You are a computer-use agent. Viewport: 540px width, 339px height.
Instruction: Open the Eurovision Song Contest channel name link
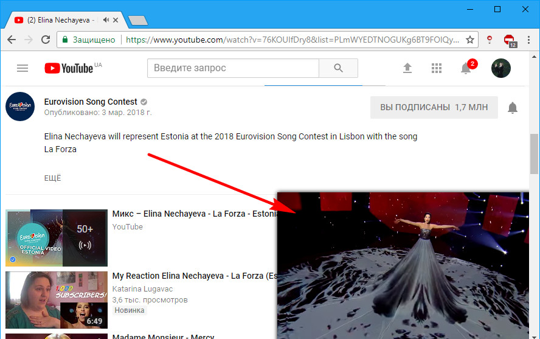pyautogui.click(x=91, y=102)
